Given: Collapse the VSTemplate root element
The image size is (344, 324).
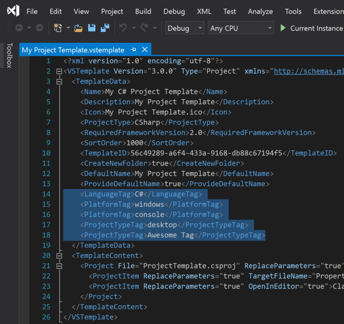Looking at the screenshot, I should pos(59,71).
